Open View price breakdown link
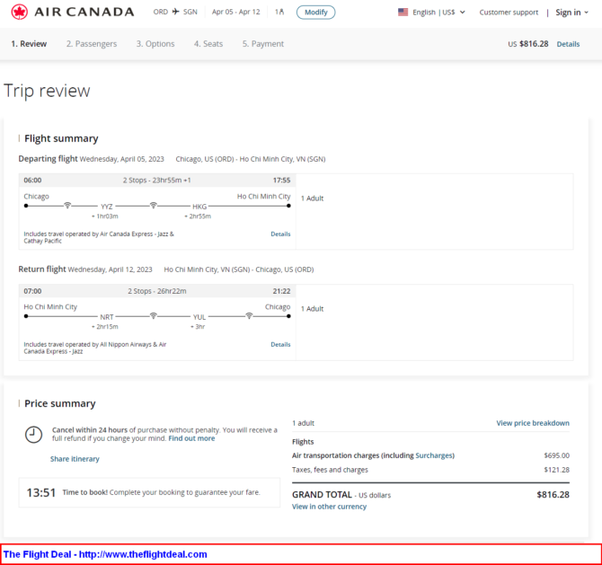 point(533,423)
